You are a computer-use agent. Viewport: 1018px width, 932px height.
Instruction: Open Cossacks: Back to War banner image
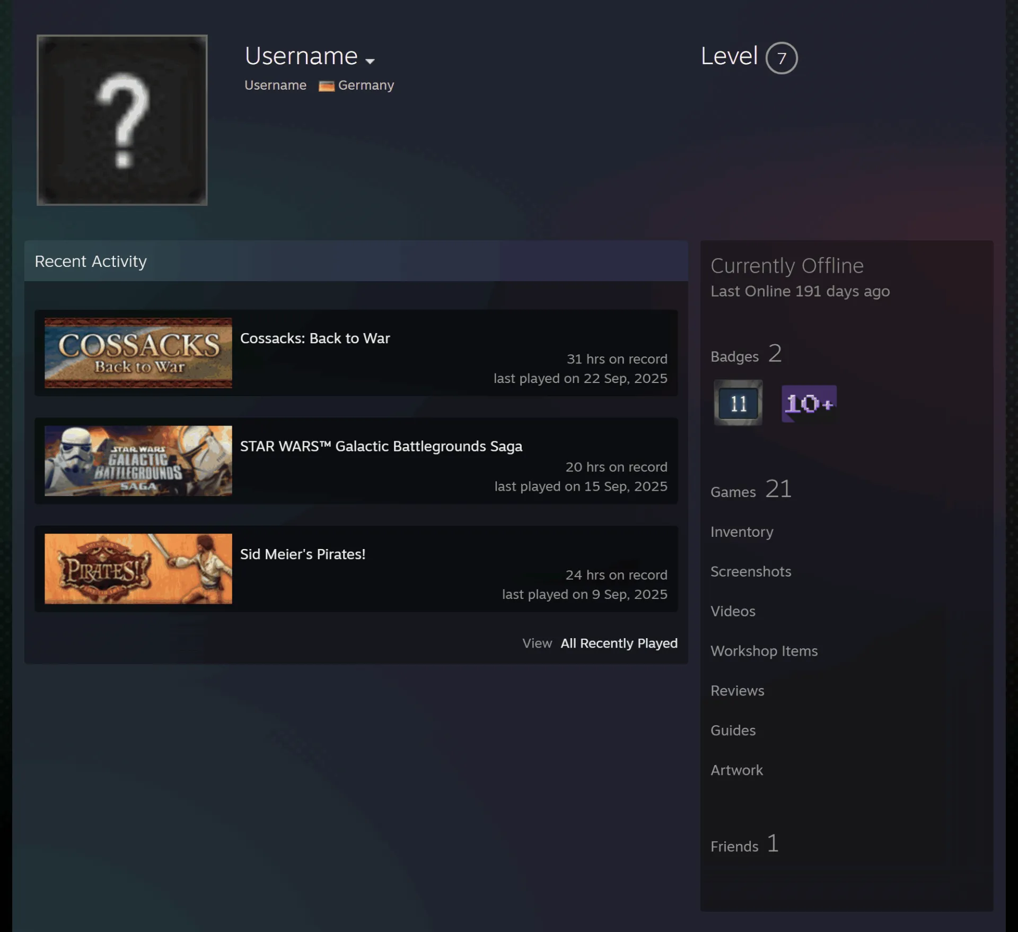pos(138,353)
